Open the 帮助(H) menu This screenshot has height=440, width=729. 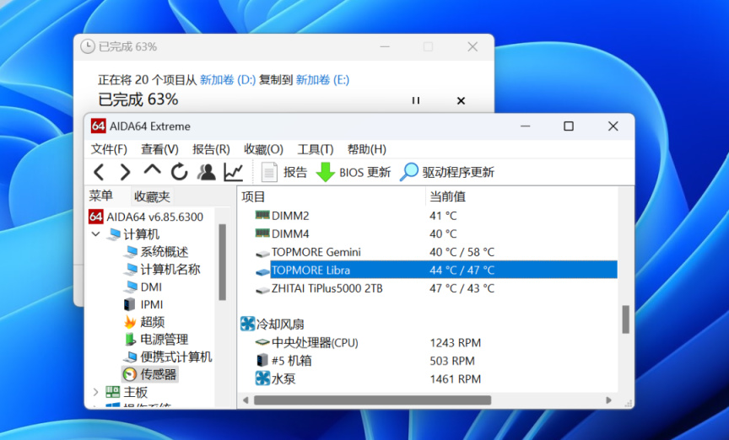coord(366,149)
